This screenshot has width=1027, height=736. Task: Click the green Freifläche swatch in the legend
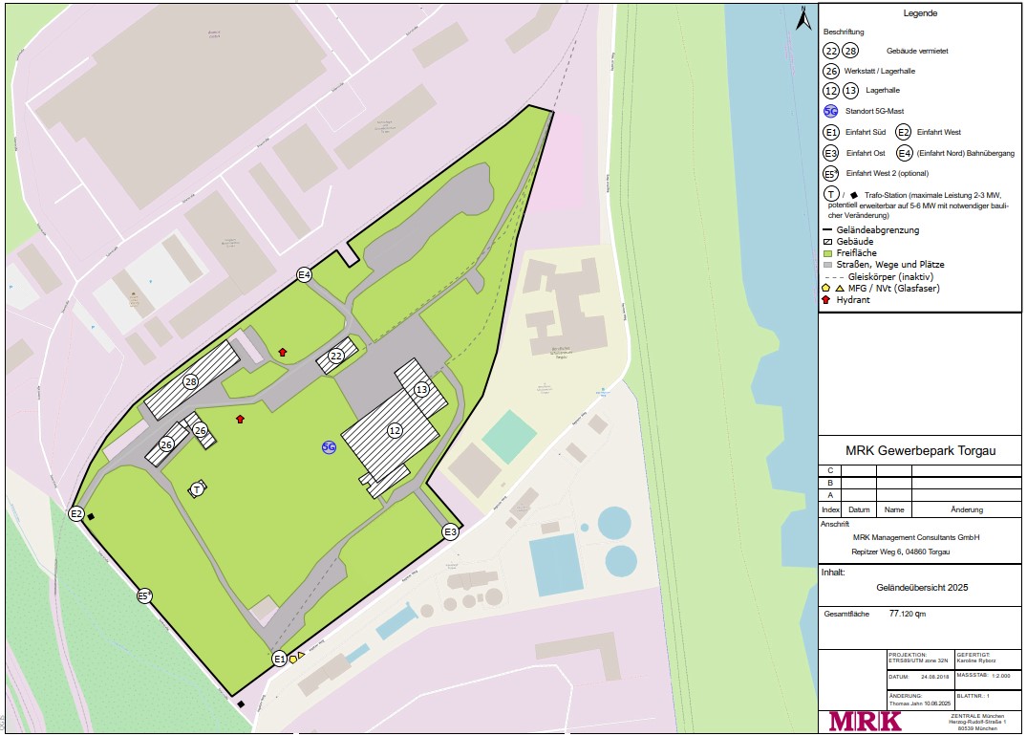(827, 253)
